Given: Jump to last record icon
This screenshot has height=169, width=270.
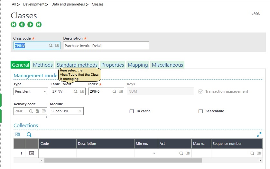Looking at the screenshot, I should pos(39,24).
